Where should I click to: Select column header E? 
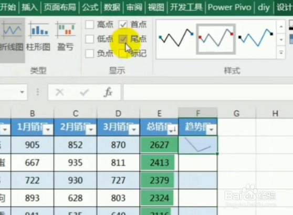[x=159, y=113]
